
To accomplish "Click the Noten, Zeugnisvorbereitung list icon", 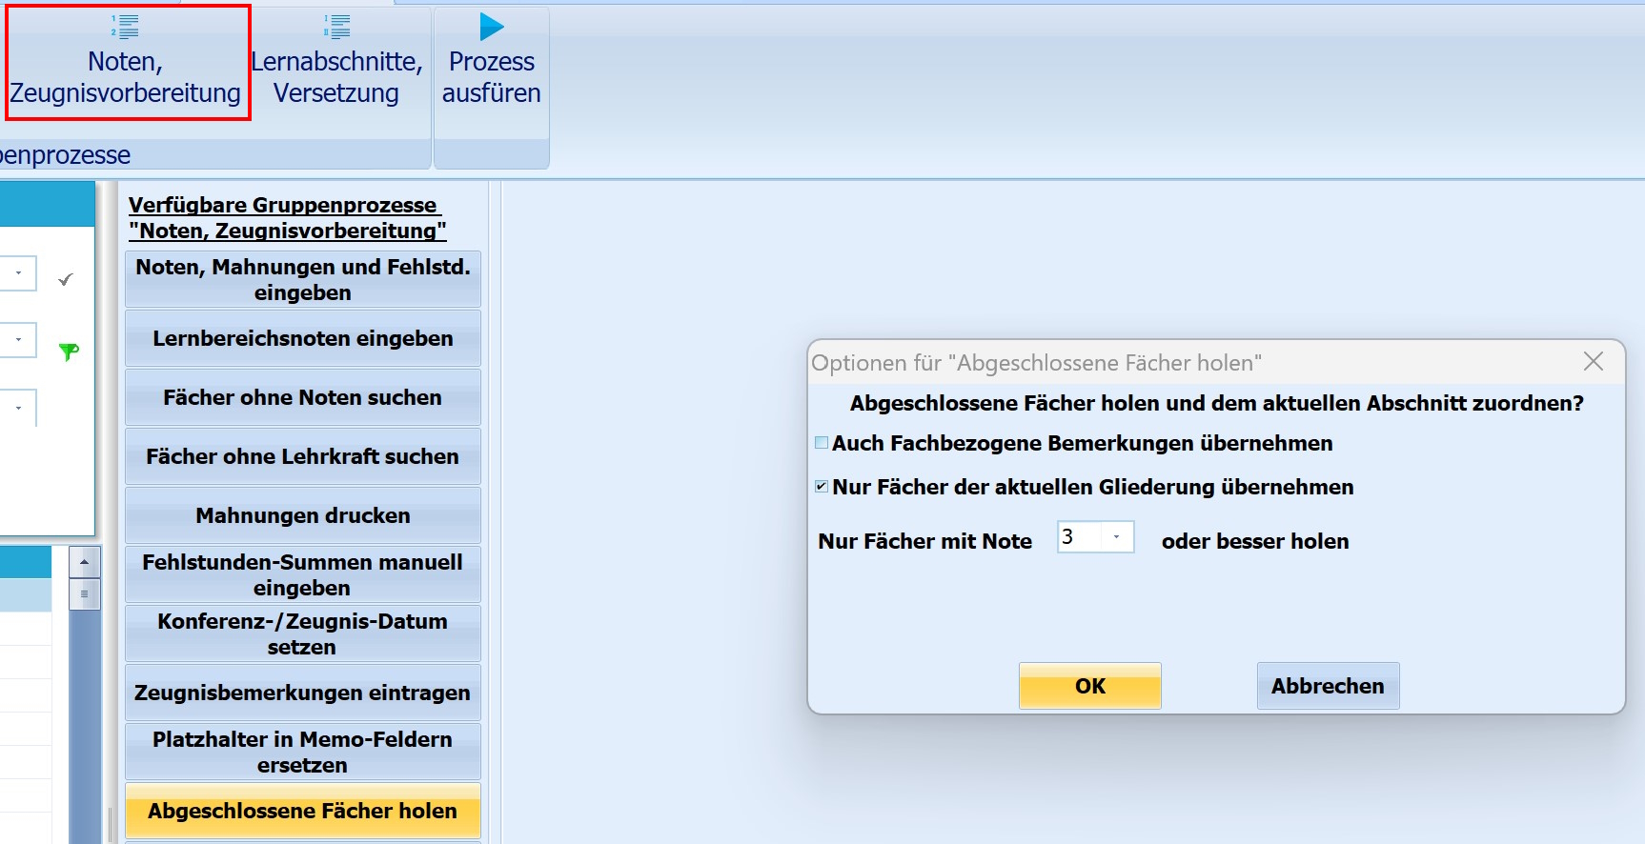I will point(125,27).
